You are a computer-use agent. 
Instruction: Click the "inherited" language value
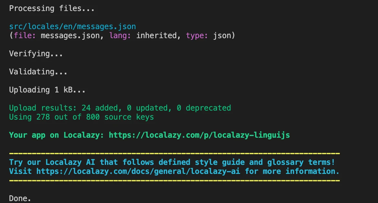point(156,35)
